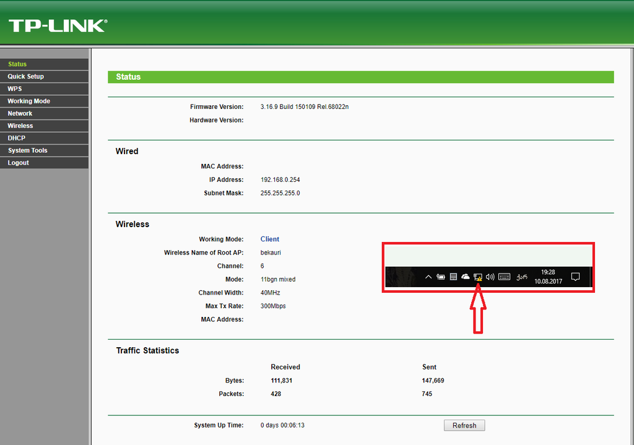The width and height of the screenshot is (634, 445).
Task: Click the Refresh button
Action: tap(464, 425)
